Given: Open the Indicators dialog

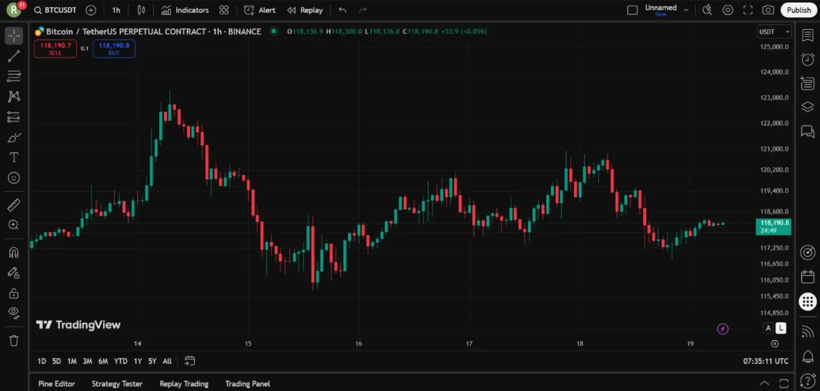Looking at the screenshot, I should 185,10.
